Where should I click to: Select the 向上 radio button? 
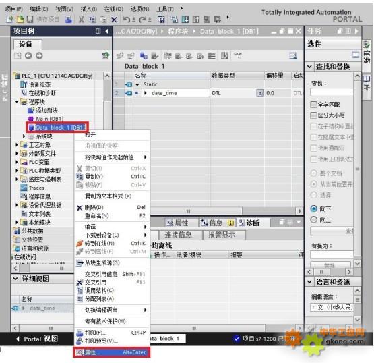313,219
